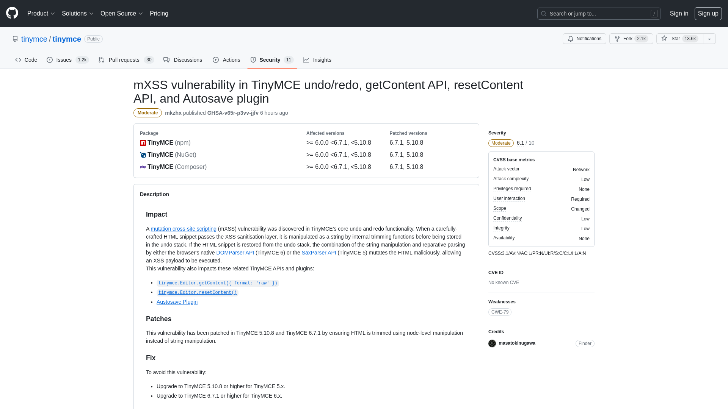This screenshot has height=409, width=728.
Task: Click masatokinugawa's avatar
Action: (x=492, y=343)
